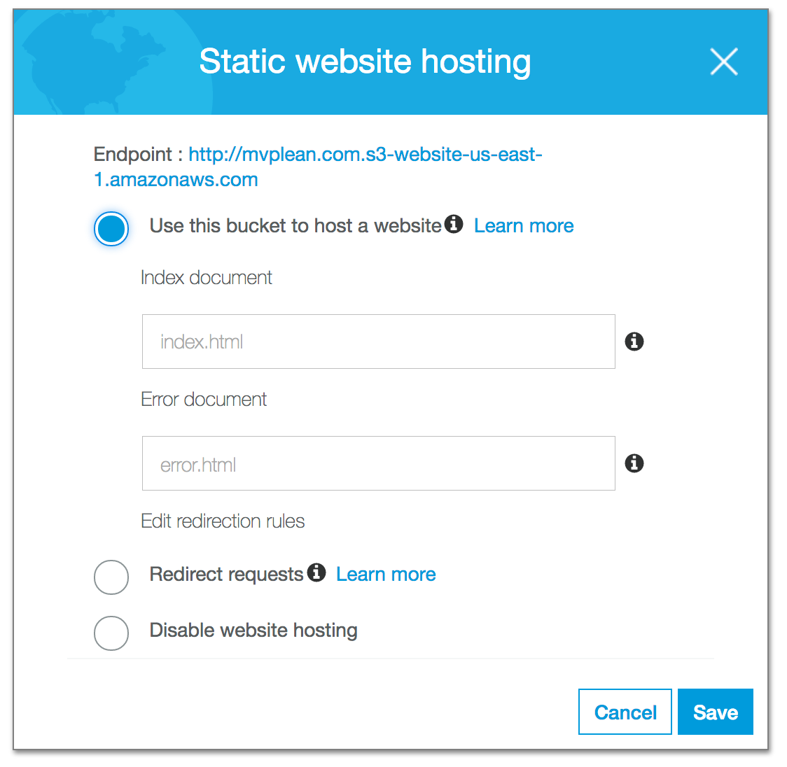Focus the index.html input field
The image size is (787, 767).
click(x=378, y=342)
